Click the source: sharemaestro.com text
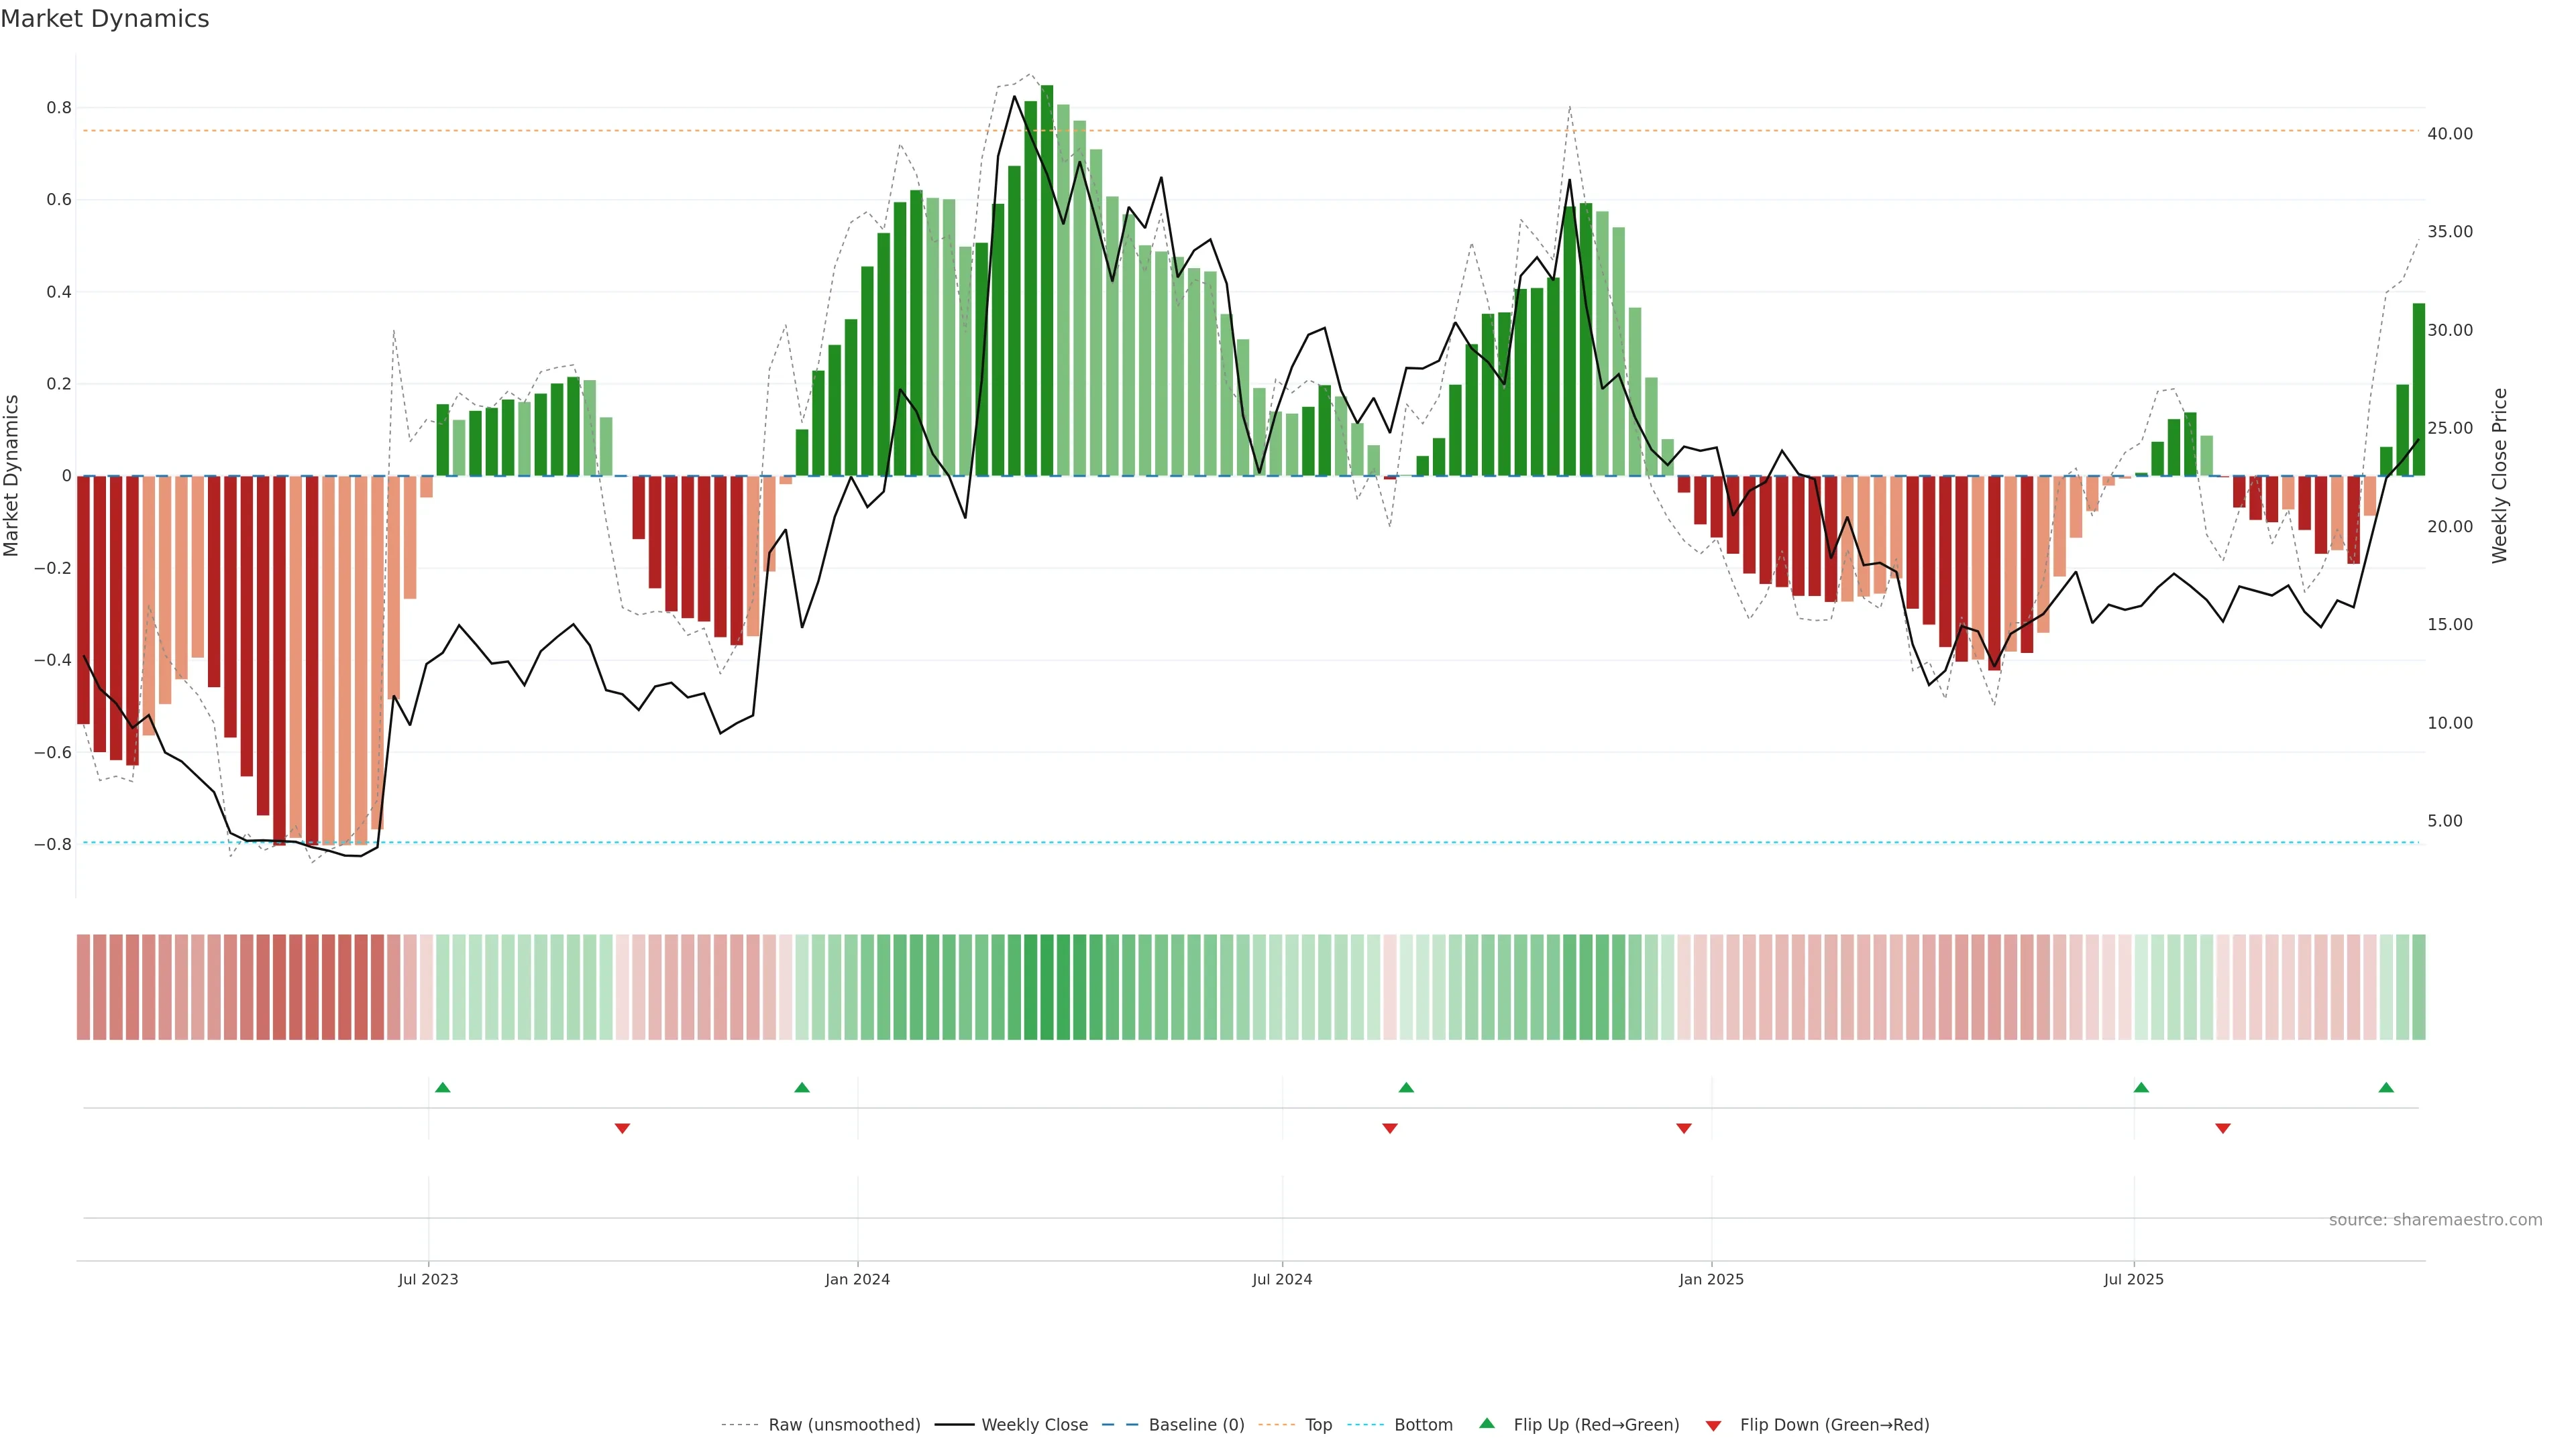 [x=2435, y=1220]
